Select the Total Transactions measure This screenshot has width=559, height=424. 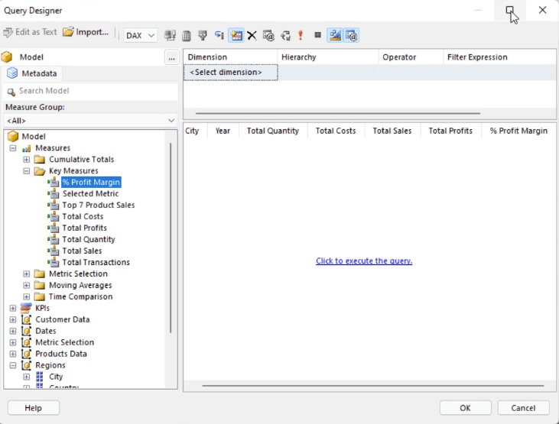(96, 262)
